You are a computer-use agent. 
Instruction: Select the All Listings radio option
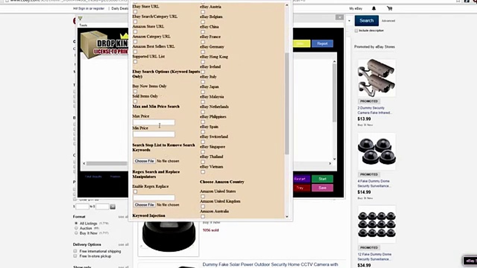click(76, 223)
